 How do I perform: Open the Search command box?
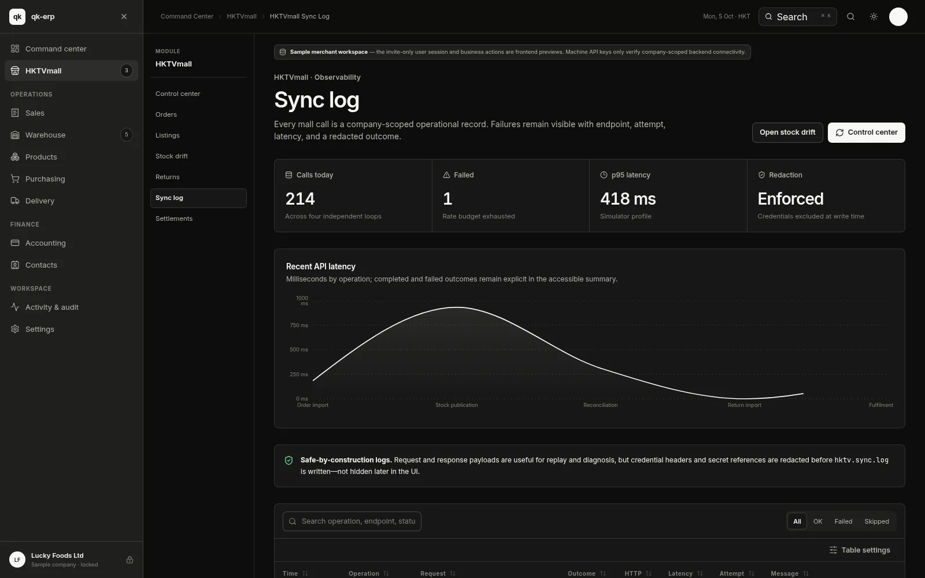tap(797, 17)
